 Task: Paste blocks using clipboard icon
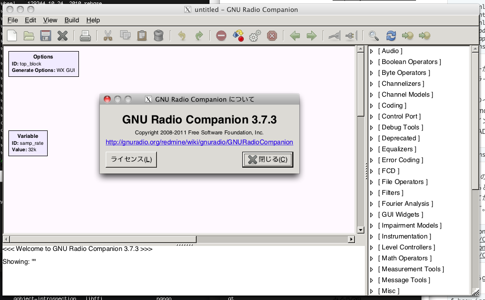[x=141, y=36]
